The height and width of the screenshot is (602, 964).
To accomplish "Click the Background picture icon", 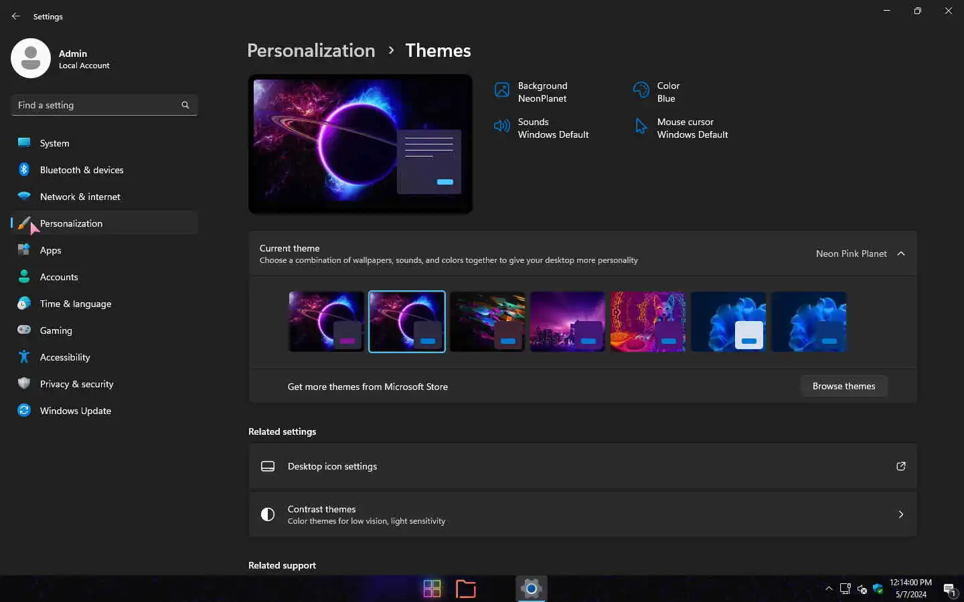I will (x=502, y=90).
